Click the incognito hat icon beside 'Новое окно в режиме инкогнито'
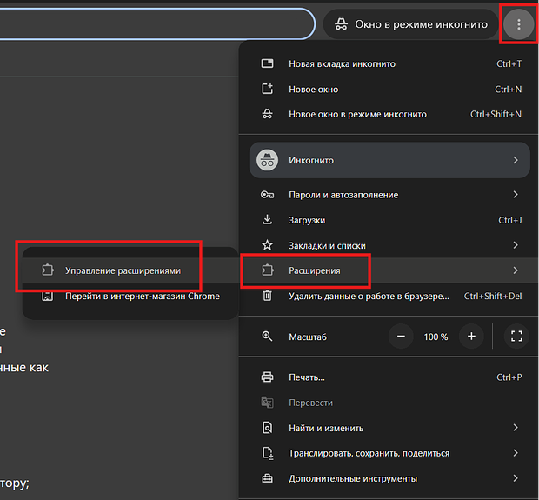The width and height of the screenshot is (539, 500). pos(267,114)
